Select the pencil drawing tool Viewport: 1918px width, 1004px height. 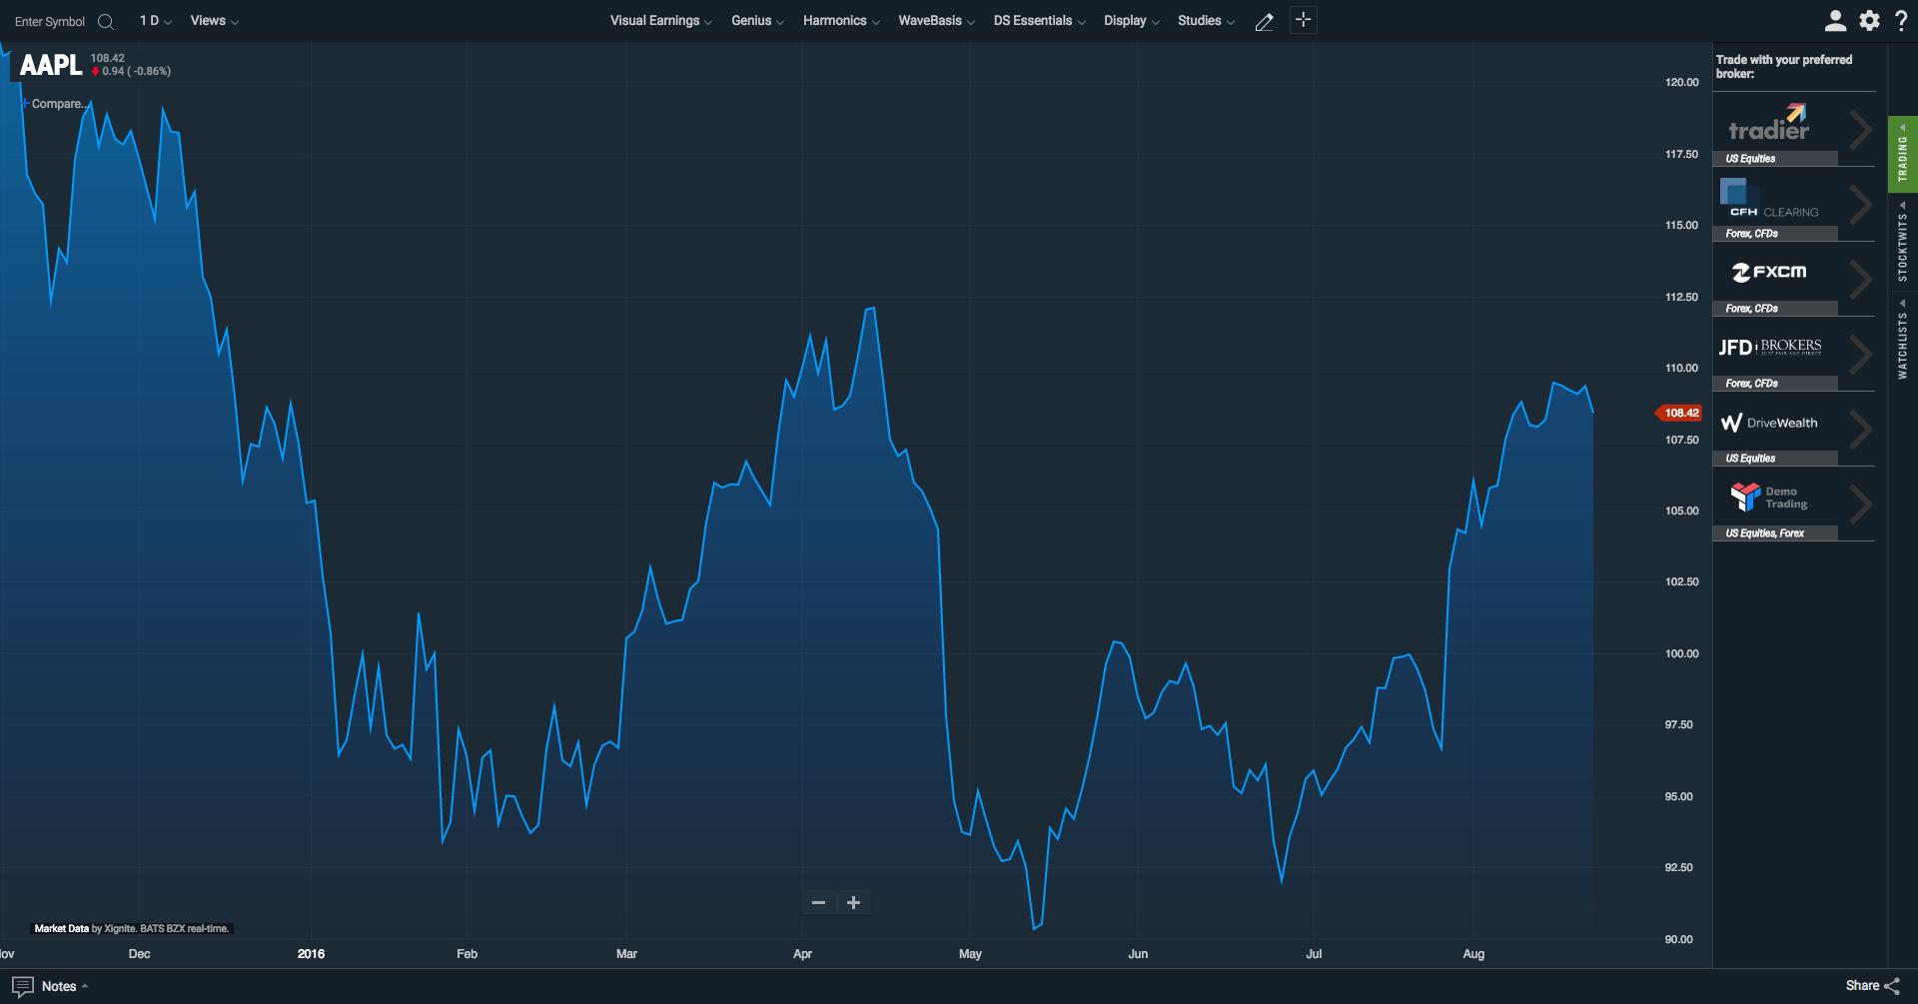click(x=1265, y=21)
